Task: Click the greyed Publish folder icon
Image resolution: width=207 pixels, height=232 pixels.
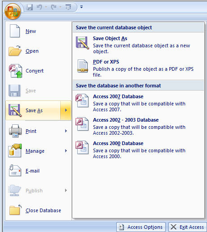Action: [x=14, y=191]
